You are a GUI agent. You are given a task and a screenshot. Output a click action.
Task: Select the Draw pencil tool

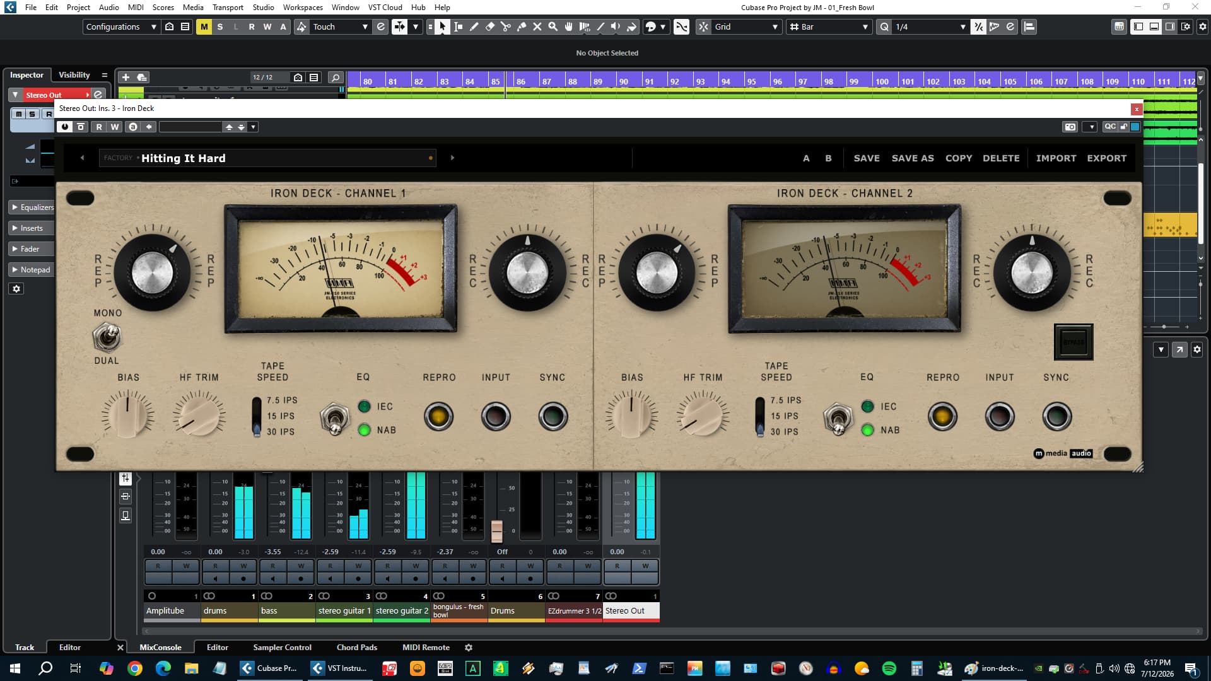(x=474, y=26)
